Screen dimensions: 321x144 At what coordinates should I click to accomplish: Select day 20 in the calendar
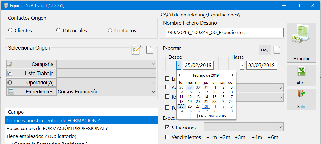click(x=198, y=101)
